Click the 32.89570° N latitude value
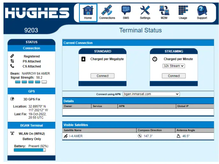This screenshot has width=219, height=164. click(x=37, y=106)
